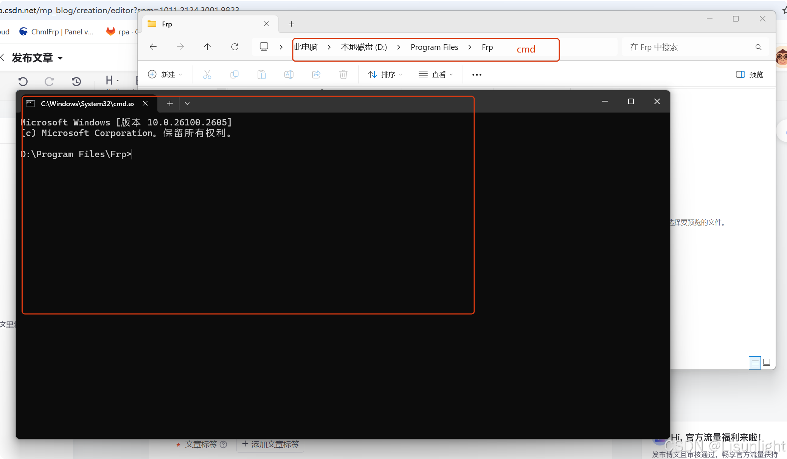Screen dimensions: 787x459
Task: Switch to details list view icon
Action: coord(754,363)
